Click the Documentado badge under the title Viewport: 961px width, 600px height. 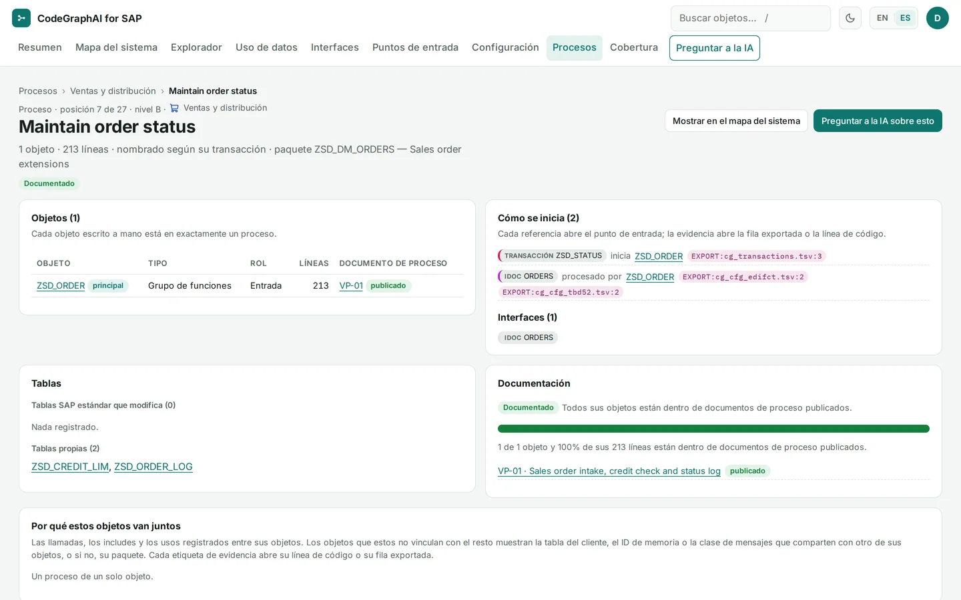click(49, 183)
